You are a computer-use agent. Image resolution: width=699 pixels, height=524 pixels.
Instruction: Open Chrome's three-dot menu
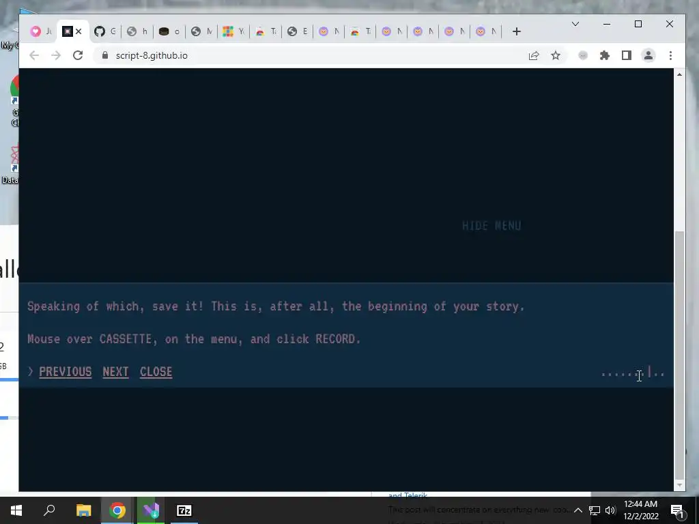(x=670, y=55)
